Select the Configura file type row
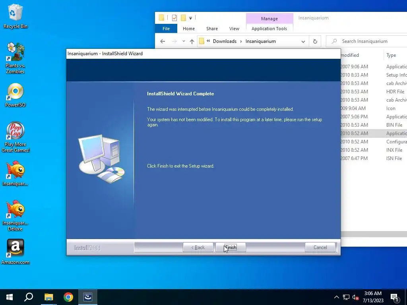Viewport: 407px width, 305px height. (374, 142)
